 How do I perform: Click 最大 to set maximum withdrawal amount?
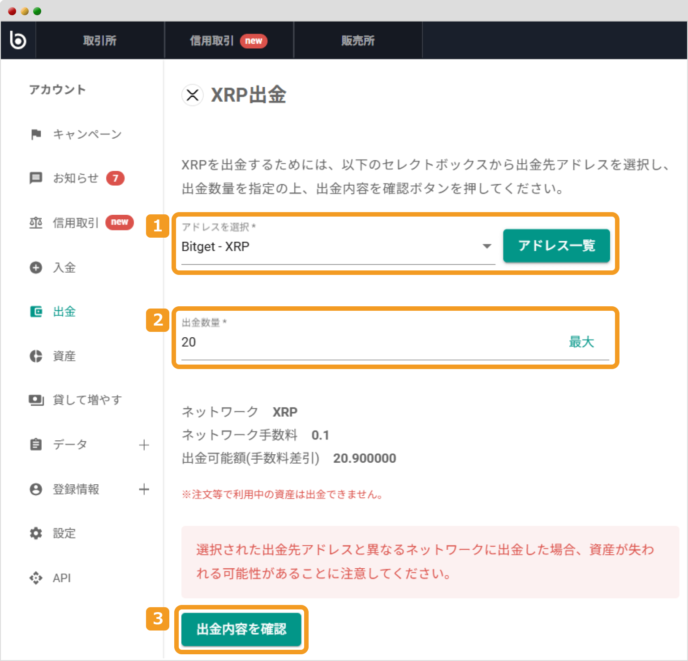click(581, 342)
